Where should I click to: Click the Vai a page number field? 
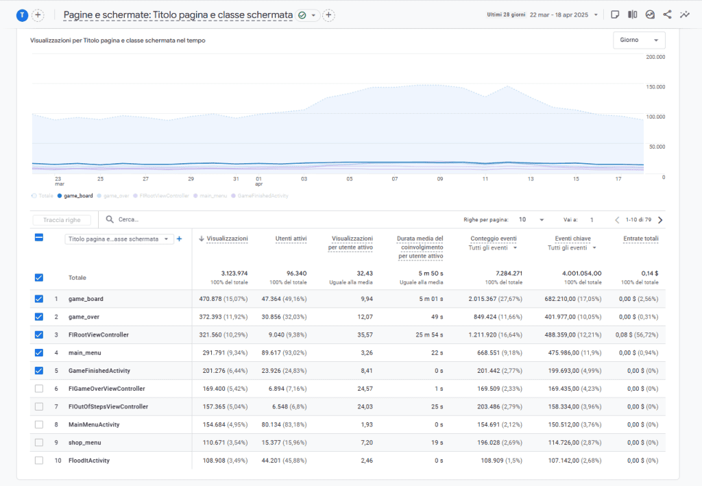(592, 220)
